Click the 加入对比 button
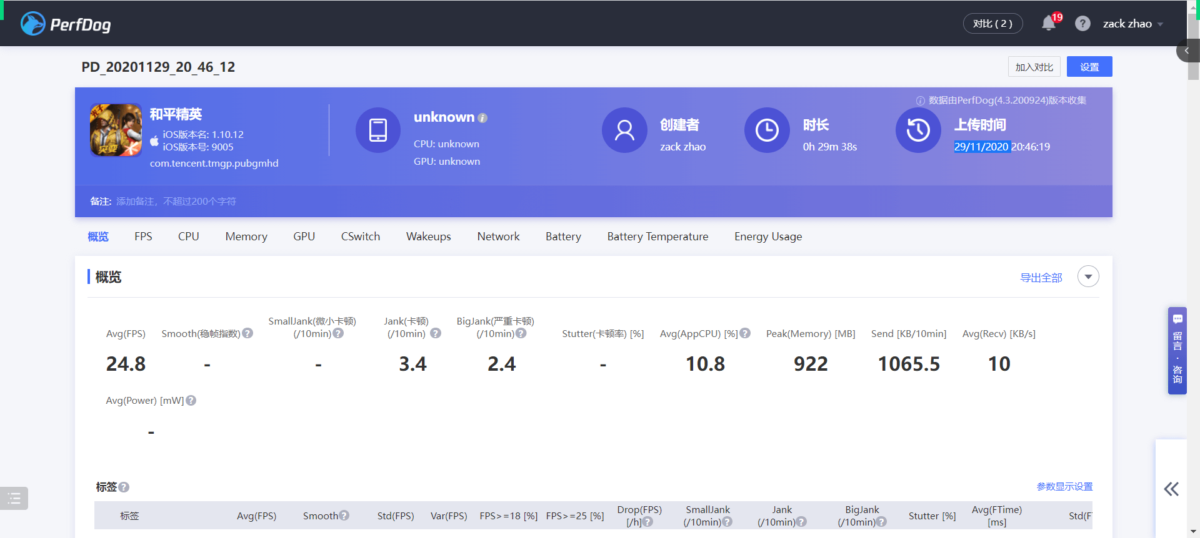 pyautogui.click(x=1034, y=67)
